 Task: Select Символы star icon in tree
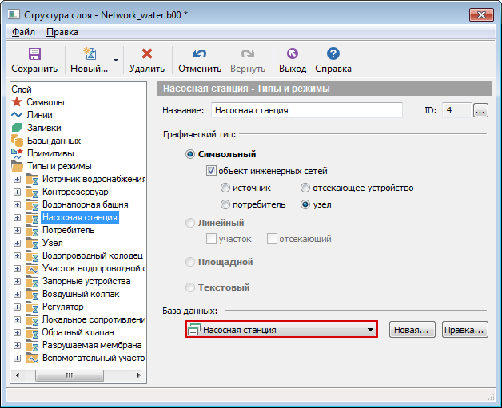(17, 102)
